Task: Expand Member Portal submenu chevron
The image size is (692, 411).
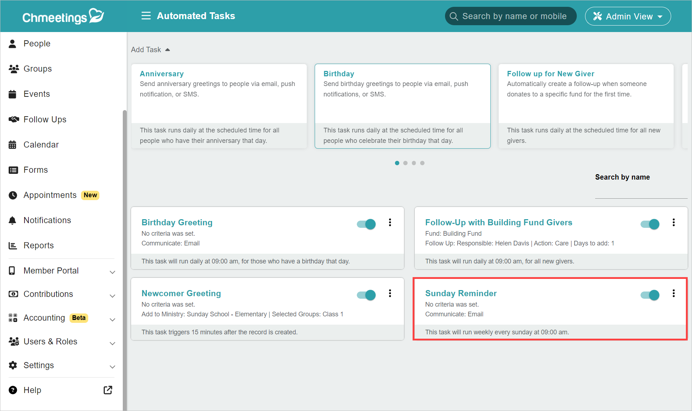Action: pos(112,272)
